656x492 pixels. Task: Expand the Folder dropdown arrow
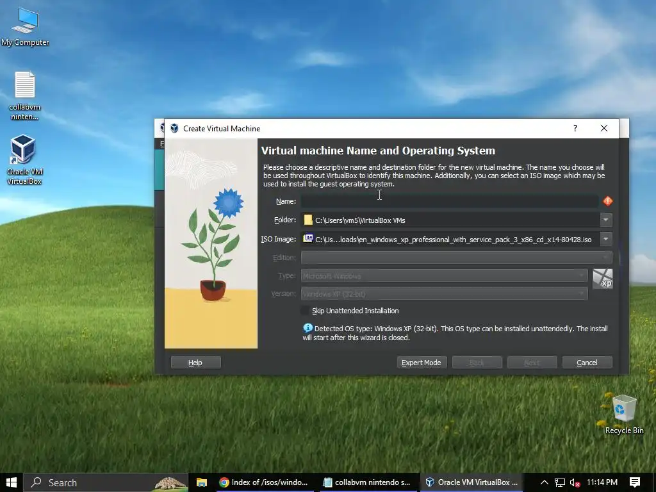point(606,220)
